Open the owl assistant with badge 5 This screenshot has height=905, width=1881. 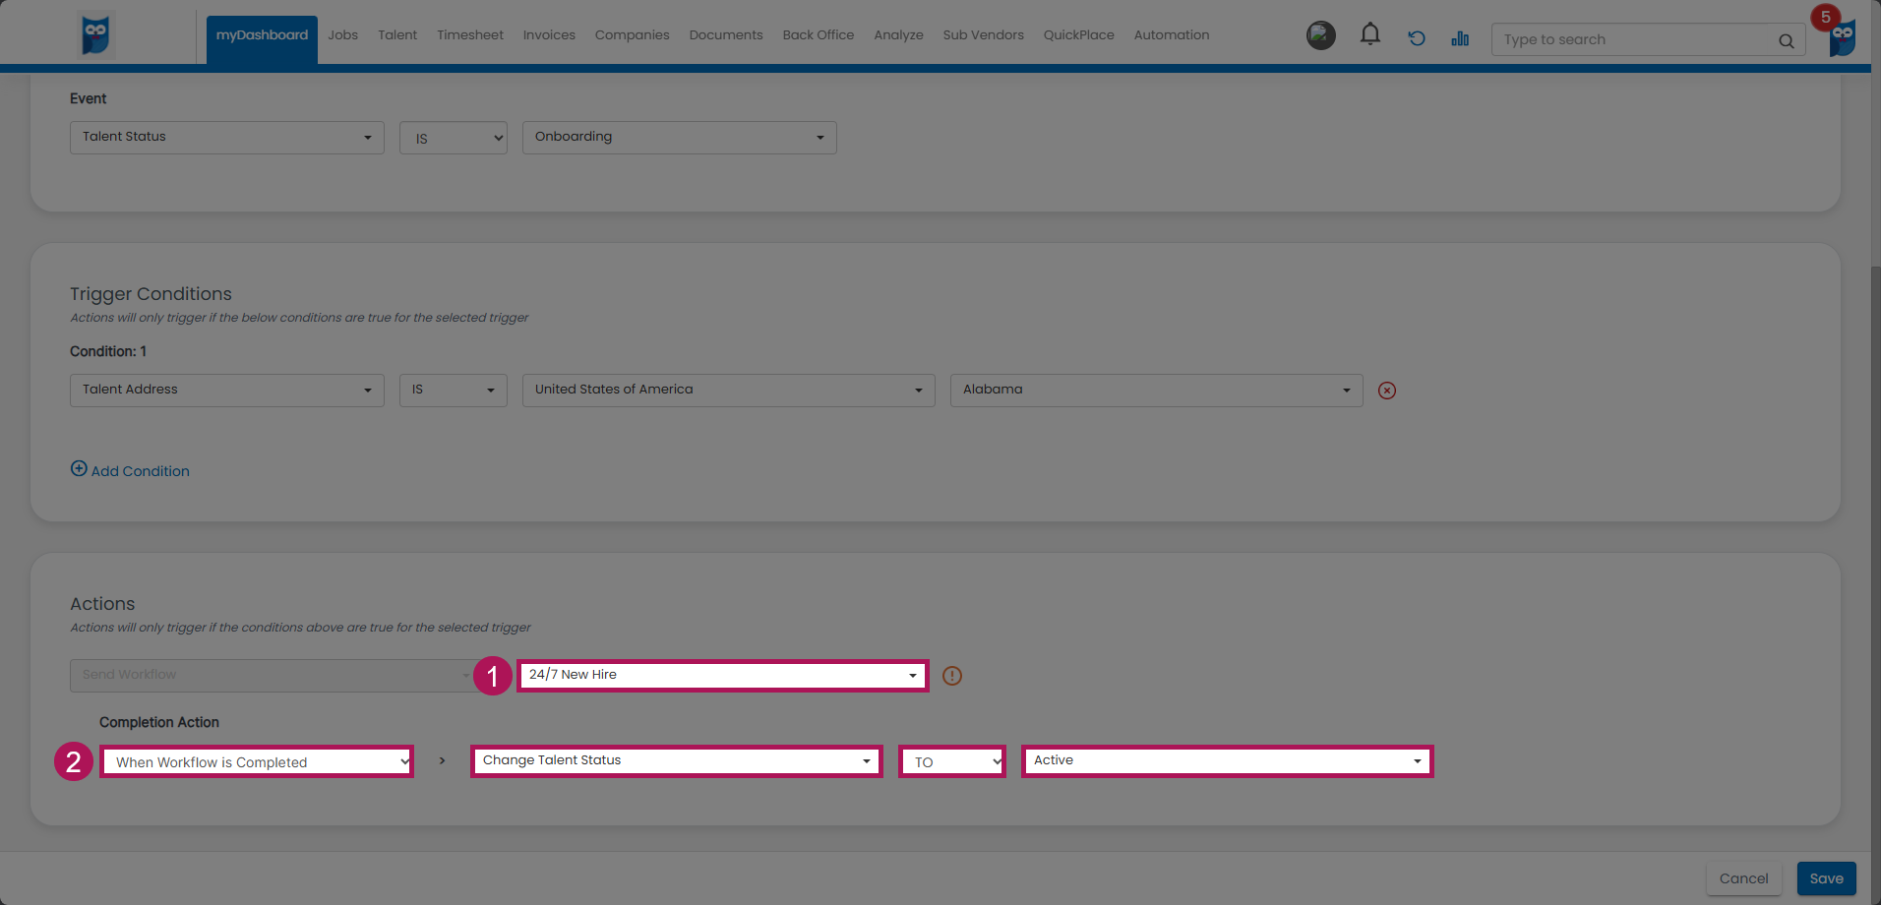click(x=1842, y=36)
